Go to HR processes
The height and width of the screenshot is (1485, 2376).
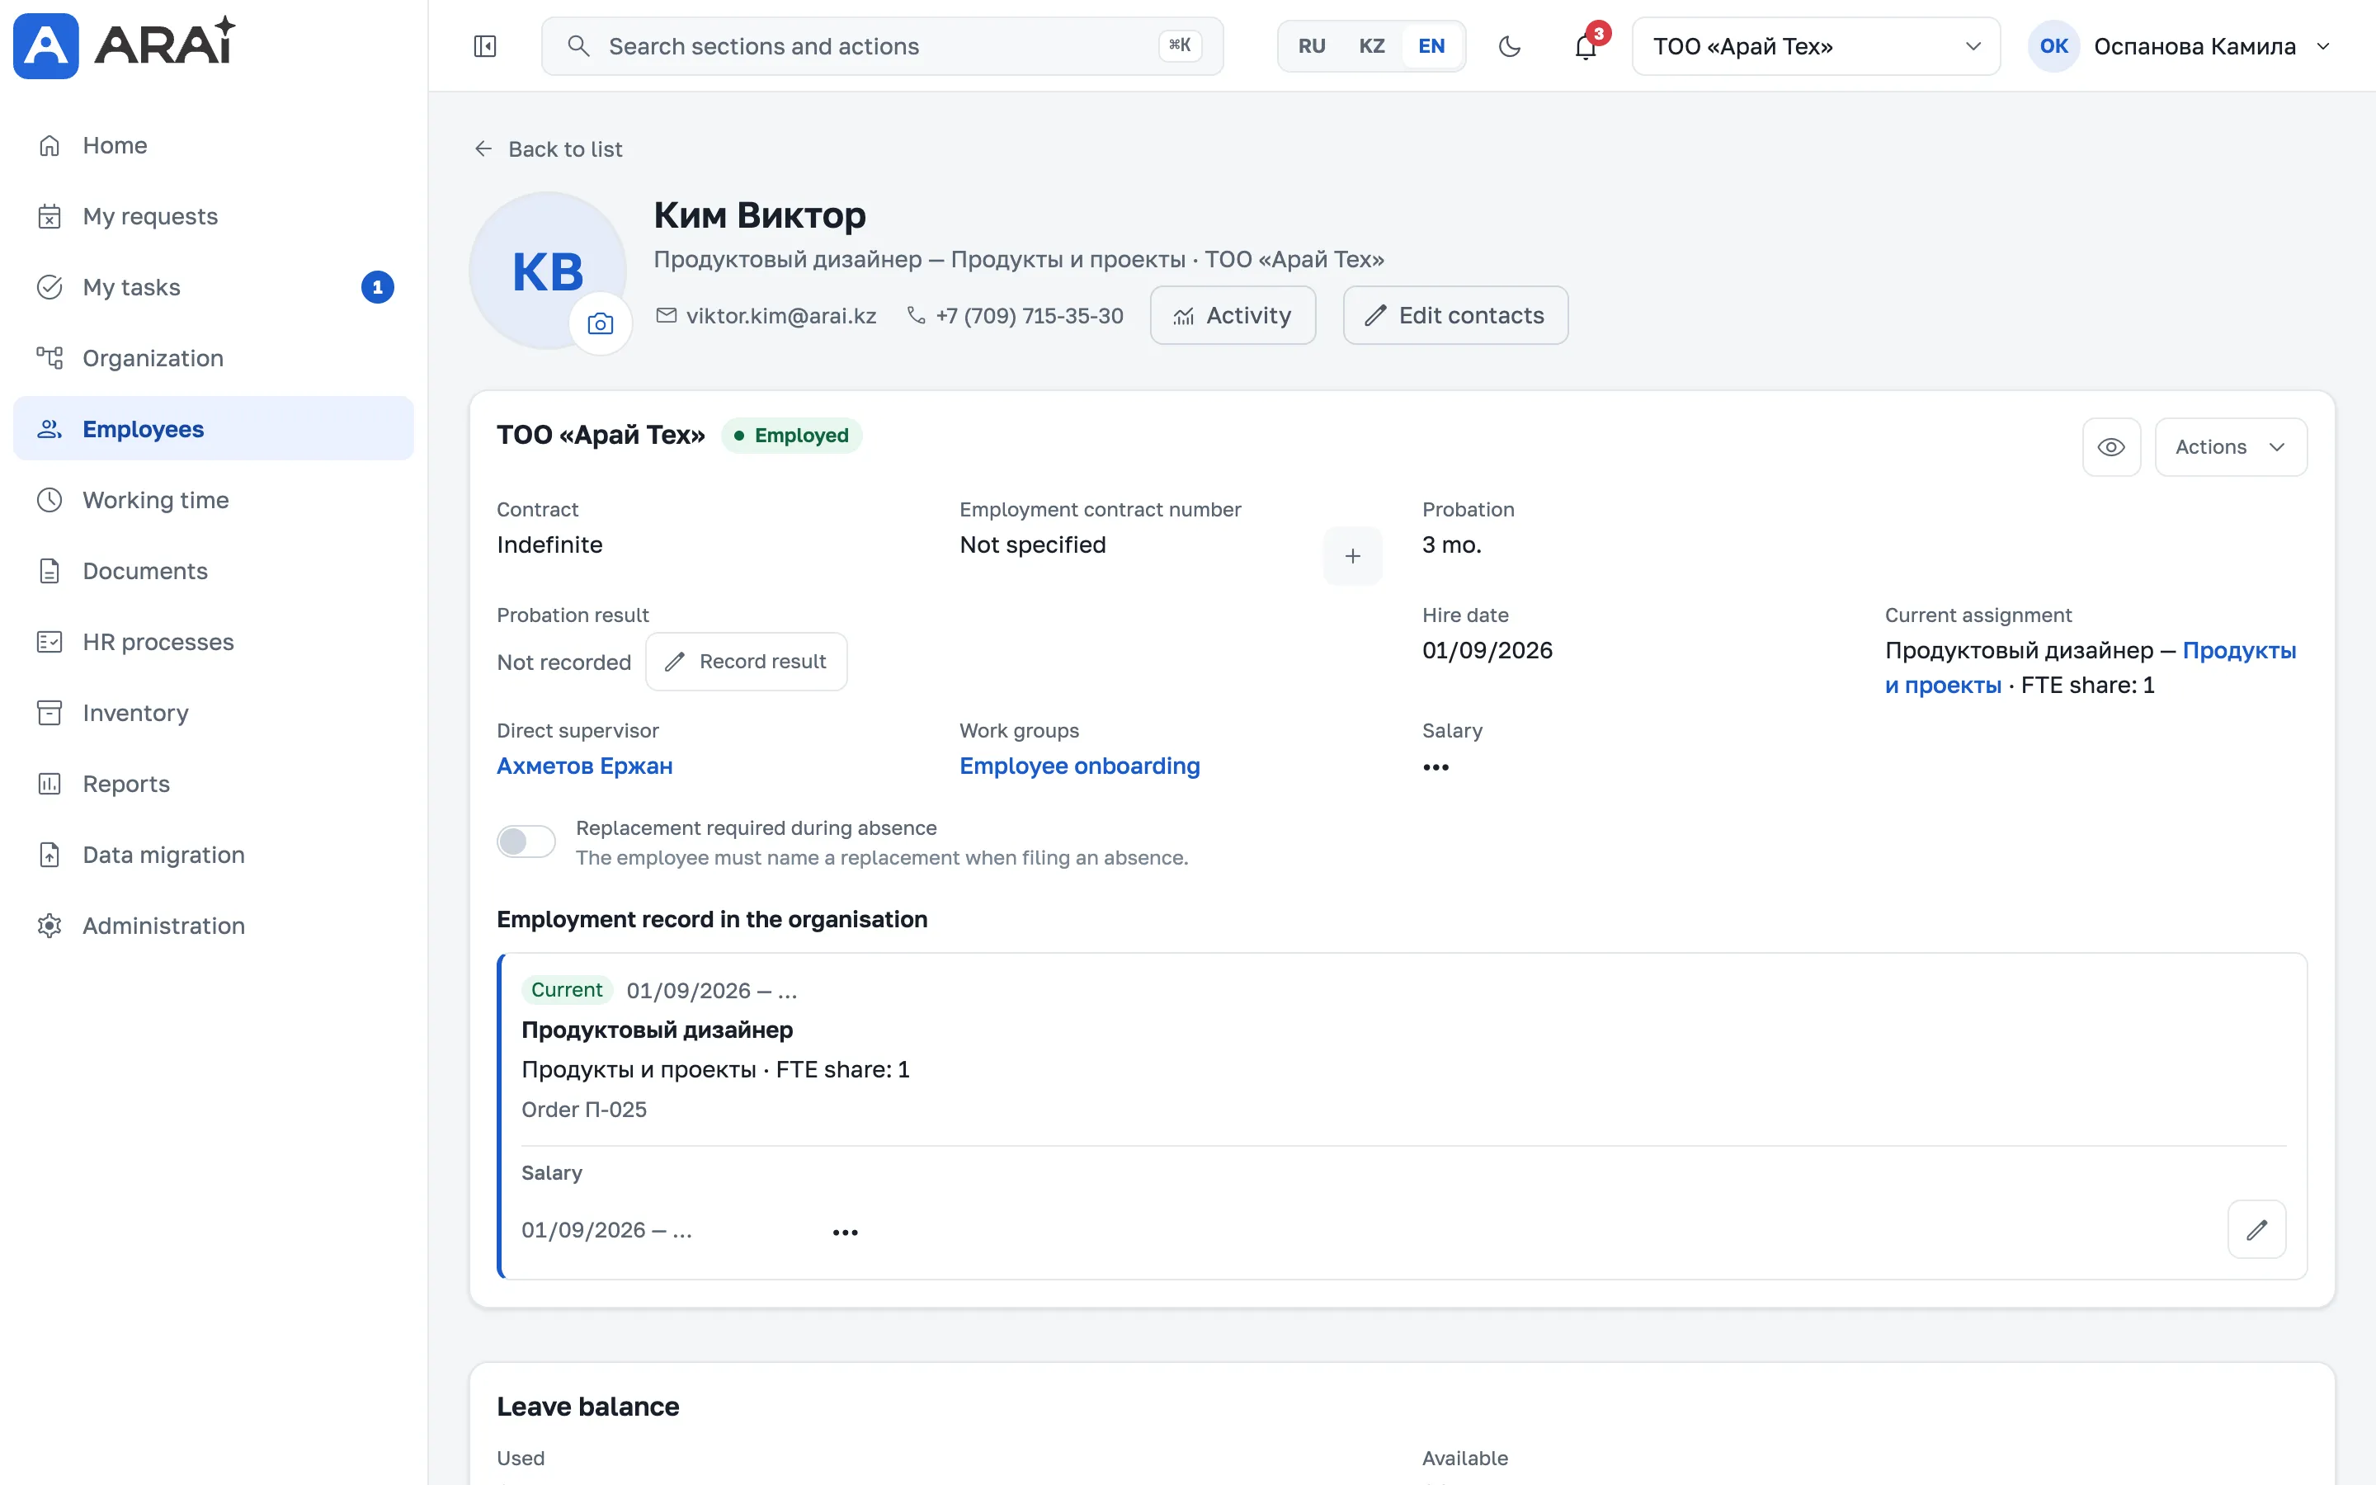pyautogui.click(x=213, y=641)
